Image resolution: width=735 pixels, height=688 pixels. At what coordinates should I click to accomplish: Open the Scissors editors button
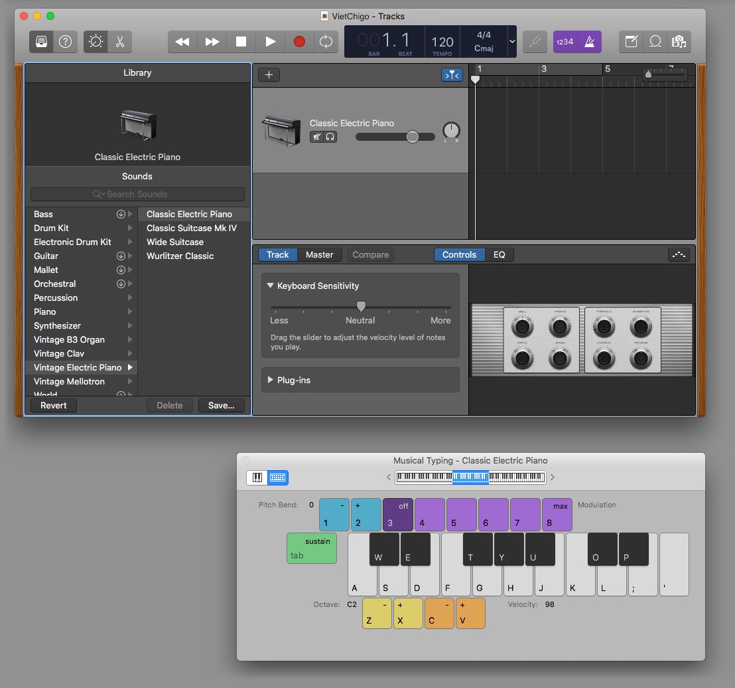click(x=119, y=41)
